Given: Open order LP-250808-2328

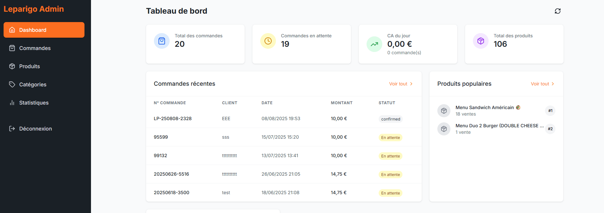Looking at the screenshot, I should (173, 119).
